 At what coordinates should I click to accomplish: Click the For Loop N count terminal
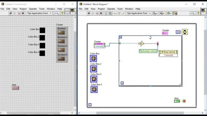click(120, 37)
